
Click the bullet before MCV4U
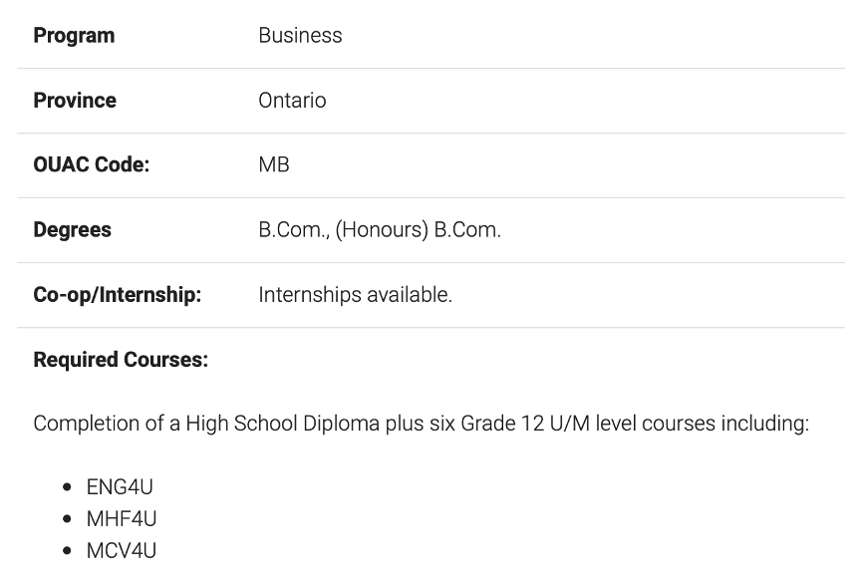coord(67,551)
